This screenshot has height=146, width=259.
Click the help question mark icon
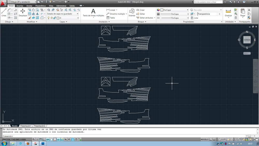pyautogui.click(x=244, y=2)
